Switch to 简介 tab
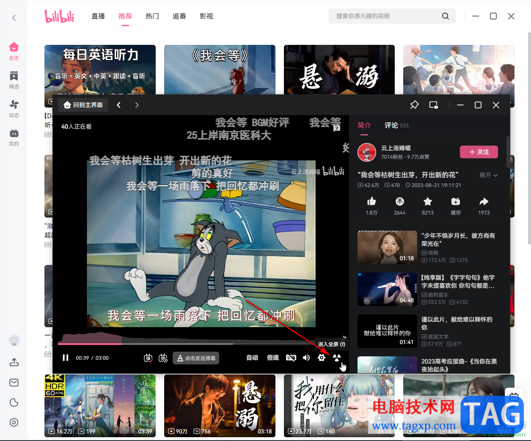531x441 pixels. pyautogui.click(x=364, y=125)
